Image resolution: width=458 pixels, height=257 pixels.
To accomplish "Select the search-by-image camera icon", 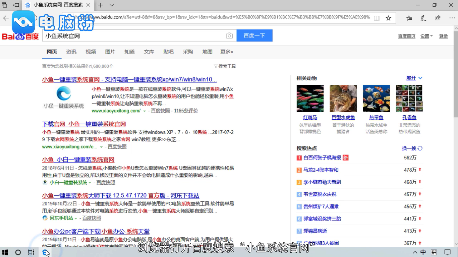I will click(229, 36).
